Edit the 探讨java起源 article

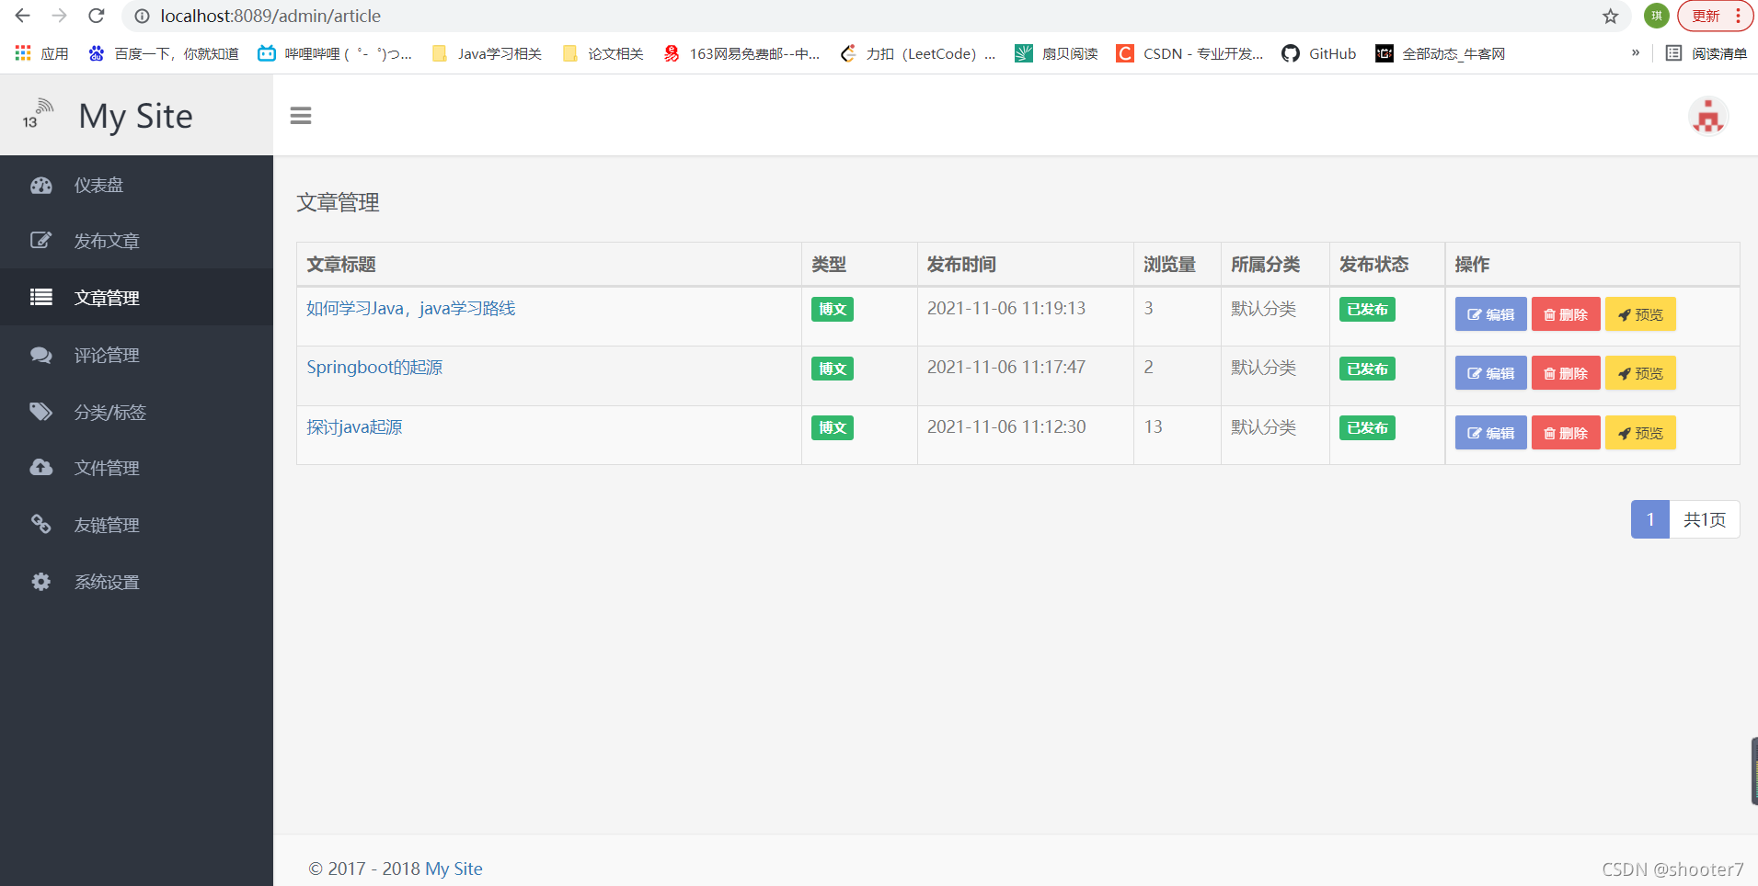pos(1490,433)
